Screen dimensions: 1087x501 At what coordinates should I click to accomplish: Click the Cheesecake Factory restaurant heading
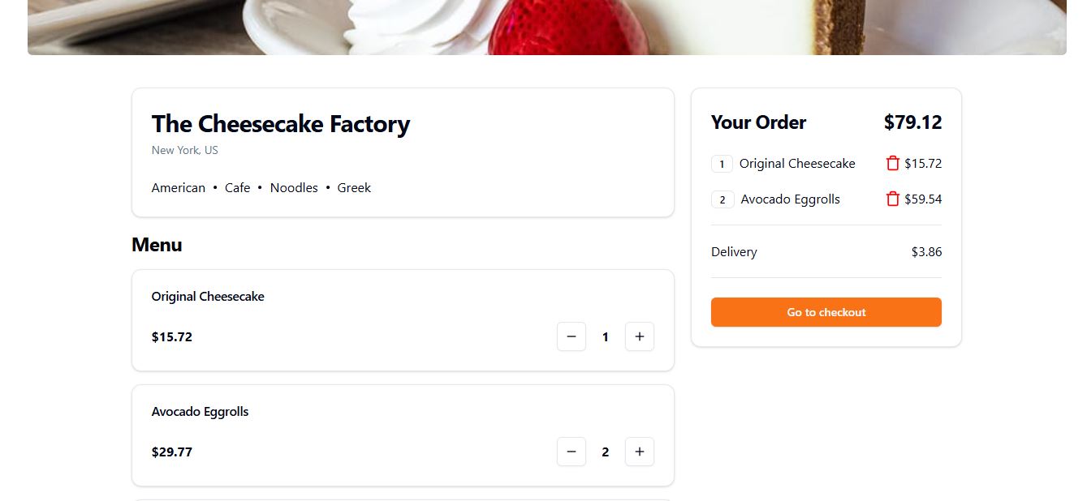click(281, 124)
